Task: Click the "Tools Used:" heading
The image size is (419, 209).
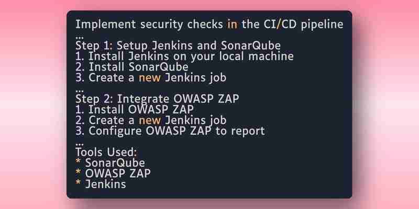Action: [x=106, y=152]
